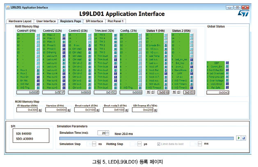Select the Registers Page tab
The image size is (258, 167).
click(71, 21)
